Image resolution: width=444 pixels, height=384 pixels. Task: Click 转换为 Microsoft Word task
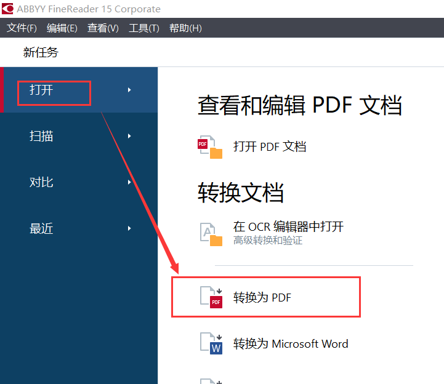click(291, 343)
